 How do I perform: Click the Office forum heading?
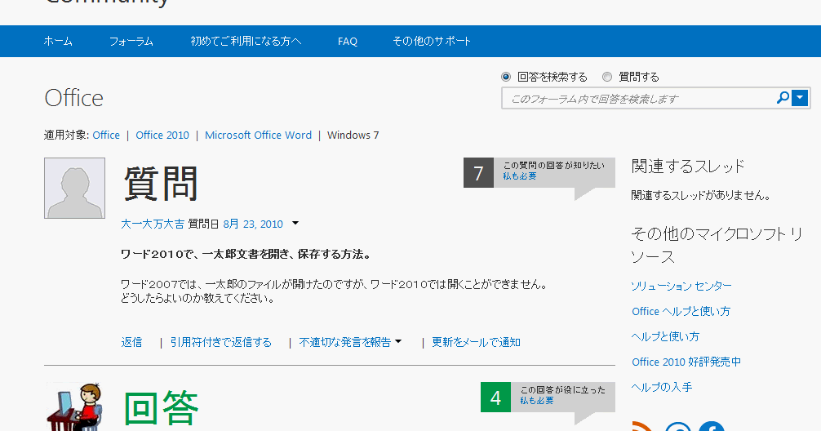click(73, 98)
